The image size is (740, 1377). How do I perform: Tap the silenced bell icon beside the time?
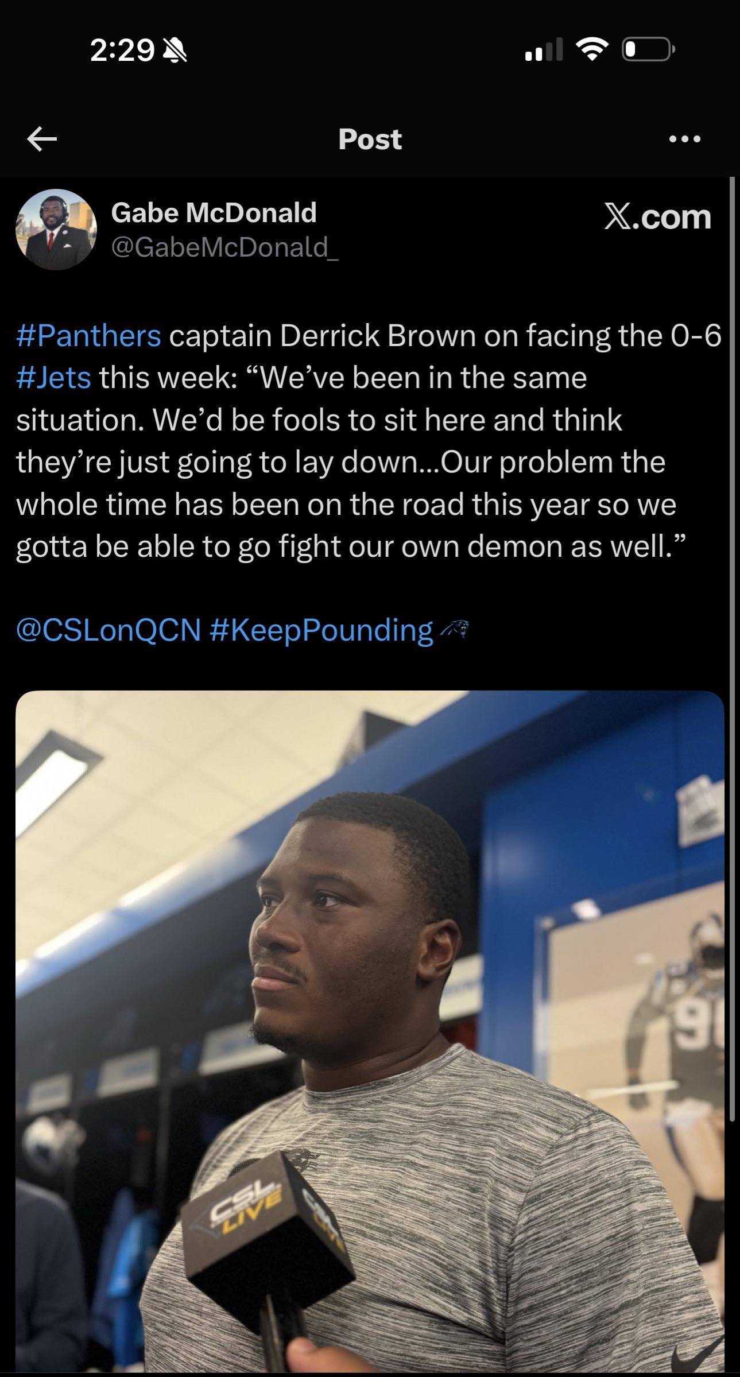tap(175, 52)
